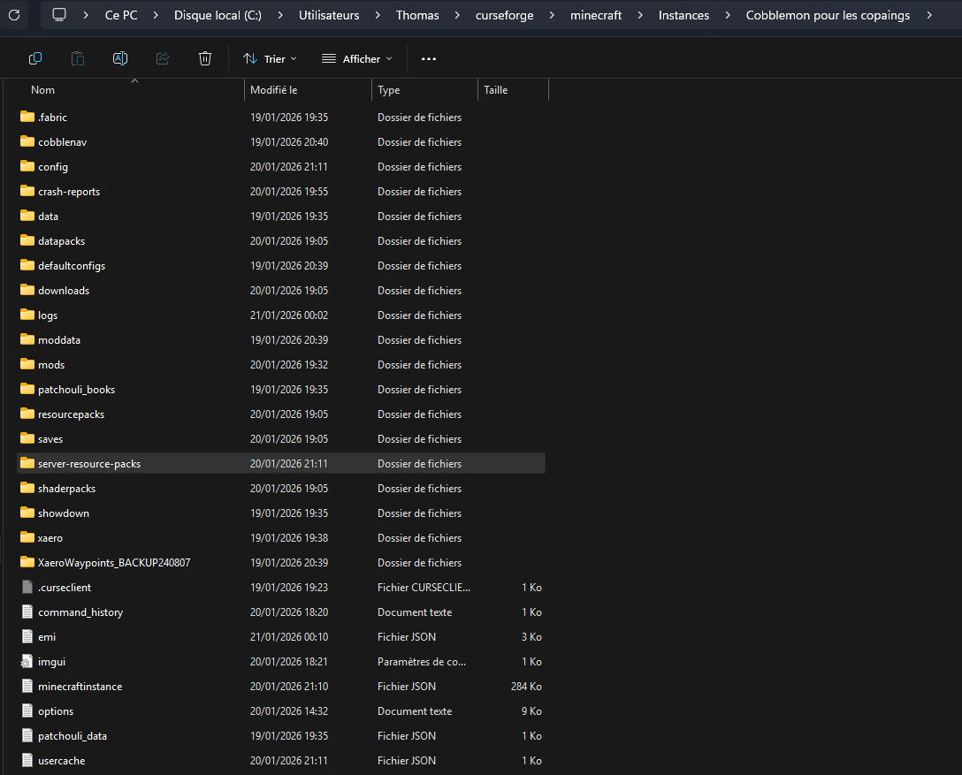Expand chevron after Disque local (C:)
This screenshot has width=962, height=775.
280,15
